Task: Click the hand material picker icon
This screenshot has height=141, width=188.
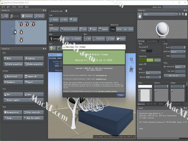Action: (140, 16)
